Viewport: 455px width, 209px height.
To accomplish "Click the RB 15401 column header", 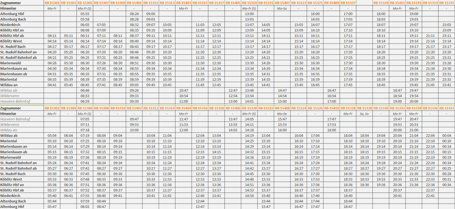I will click(134, 3).
